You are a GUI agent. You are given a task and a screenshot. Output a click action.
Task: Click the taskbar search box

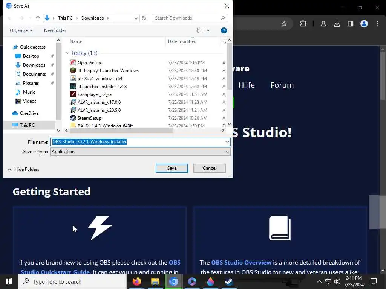pyautogui.click(x=72, y=281)
